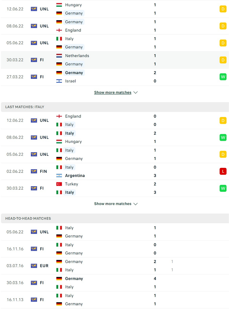The height and width of the screenshot is (309, 229).
Task: Click the world map icon beside EUR competition
Action: [x=34, y=266]
